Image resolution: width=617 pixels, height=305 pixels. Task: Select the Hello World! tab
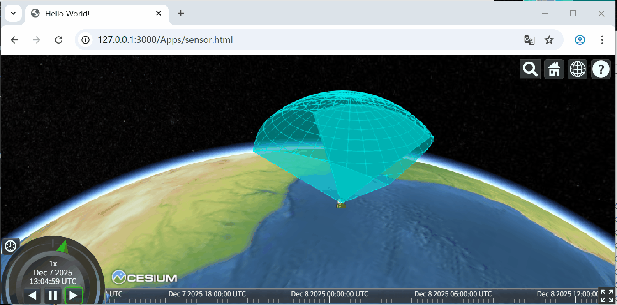click(x=97, y=14)
